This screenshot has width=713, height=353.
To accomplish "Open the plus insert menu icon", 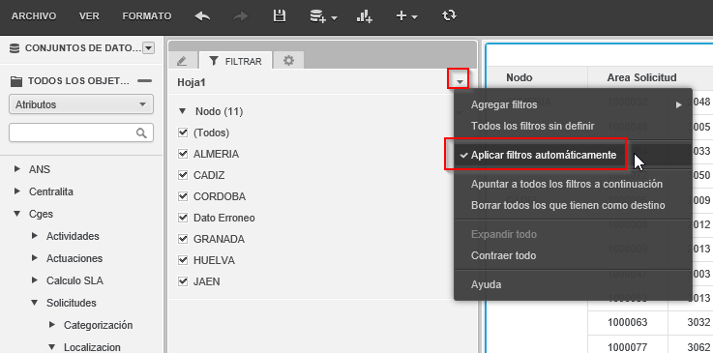I will [x=406, y=16].
